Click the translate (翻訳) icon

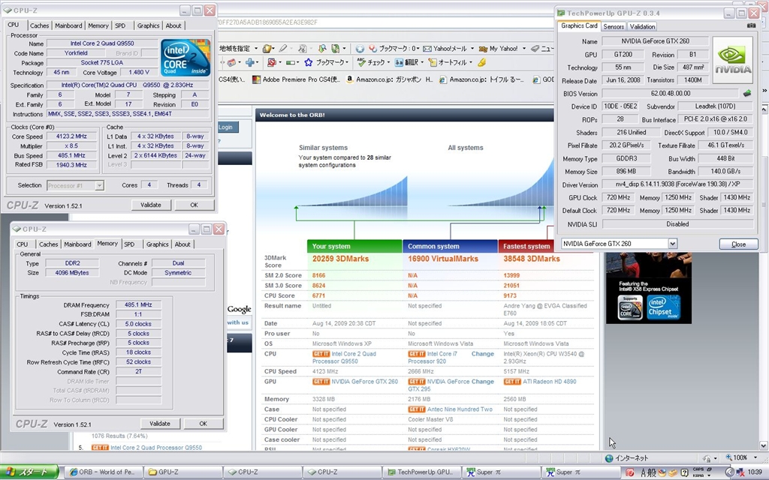(399, 63)
